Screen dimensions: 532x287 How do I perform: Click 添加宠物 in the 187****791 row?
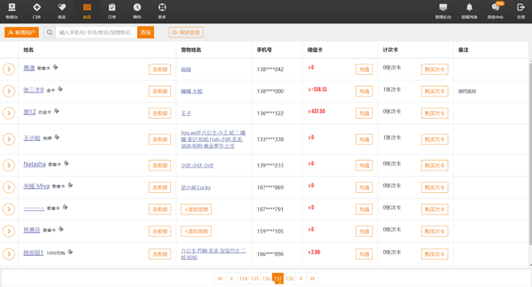(x=197, y=209)
